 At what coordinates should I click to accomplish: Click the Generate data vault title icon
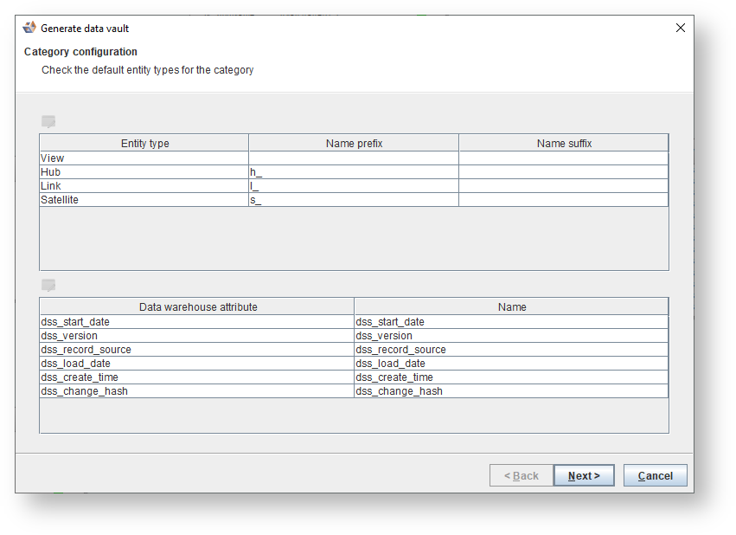coord(29,28)
